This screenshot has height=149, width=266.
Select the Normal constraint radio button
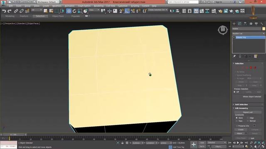click(x=248, y=121)
